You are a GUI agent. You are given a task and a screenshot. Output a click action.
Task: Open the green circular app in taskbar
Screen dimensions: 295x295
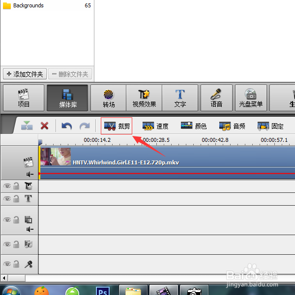pyautogui.click(x=72, y=291)
